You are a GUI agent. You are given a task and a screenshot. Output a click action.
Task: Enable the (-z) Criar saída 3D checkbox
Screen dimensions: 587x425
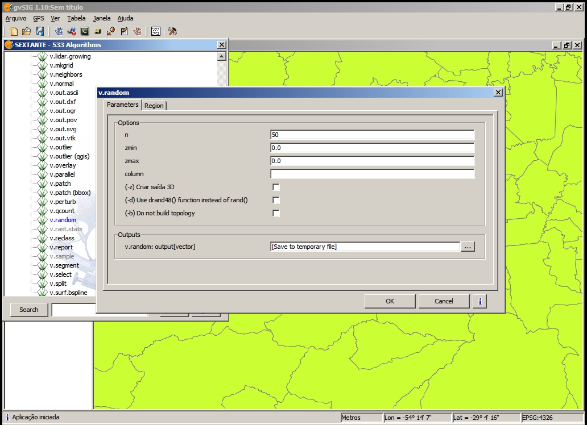pyautogui.click(x=276, y=187)
